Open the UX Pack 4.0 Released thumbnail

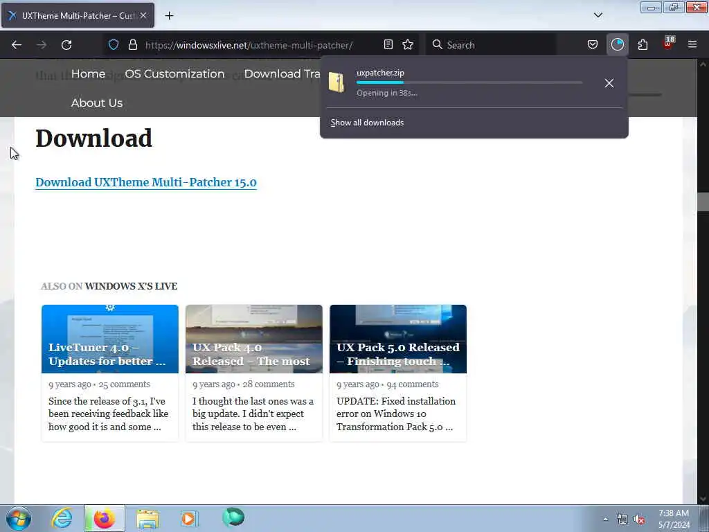[253, 339]
